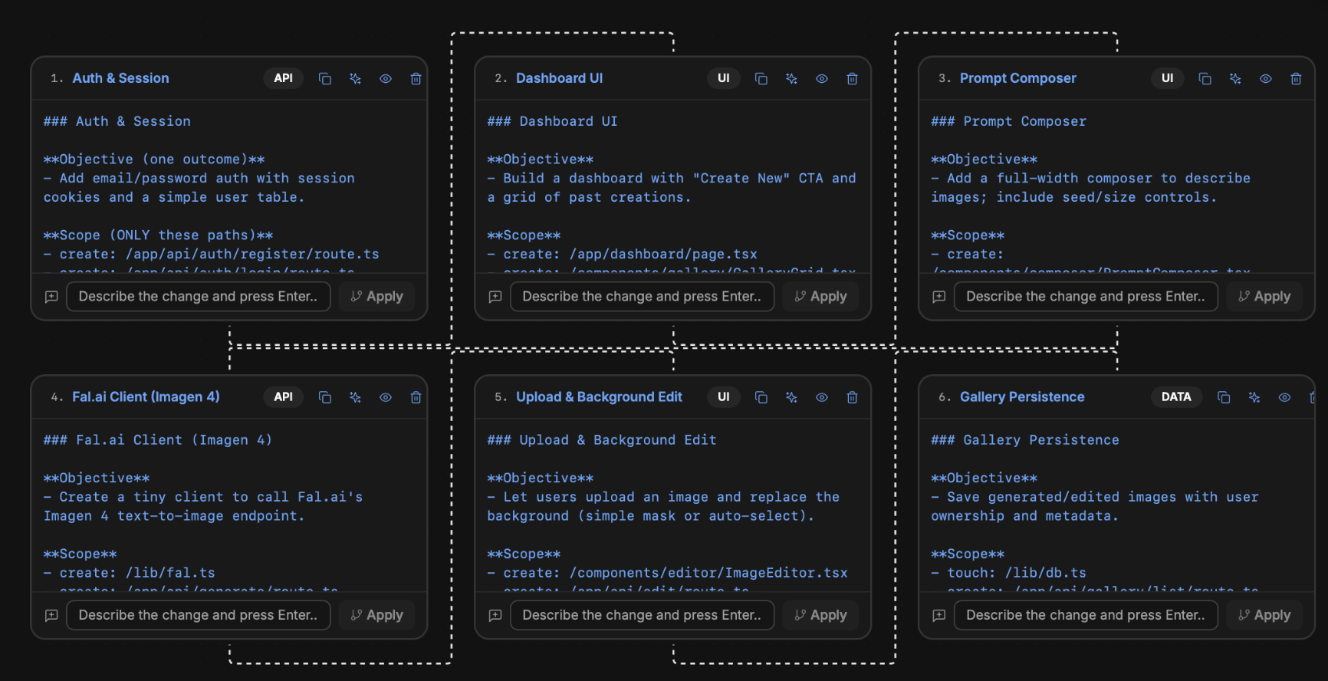The height and width of the screenshot is (681, 1328).
Task: Click the sparkle icon on Dashboard UI card
Action: [791, 79]
